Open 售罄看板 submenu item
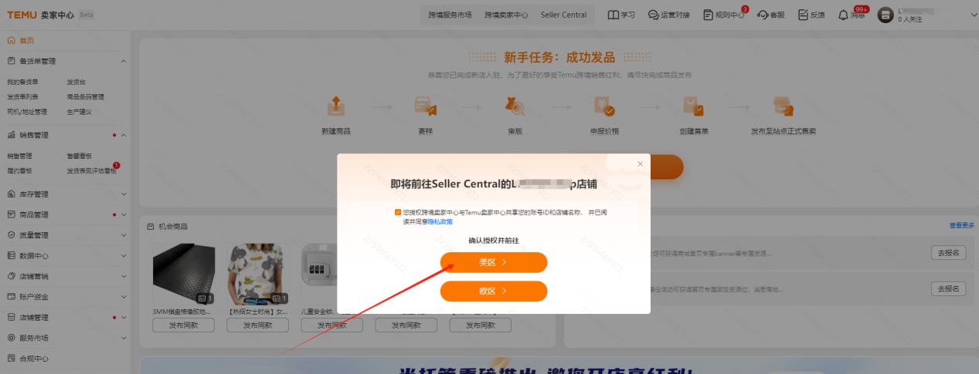The height and width of the screenshot is (374, 979). (79, 156)
